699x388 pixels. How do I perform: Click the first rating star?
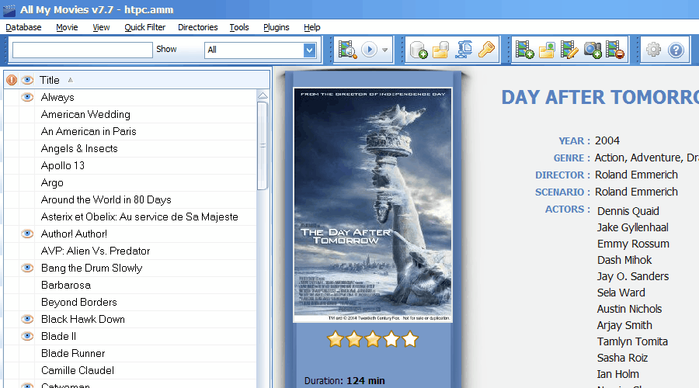336,339
